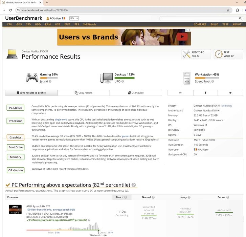Screen dimensions: 246x237
Task: Click the Gaming gamepad icon
Action: (32, 78)
